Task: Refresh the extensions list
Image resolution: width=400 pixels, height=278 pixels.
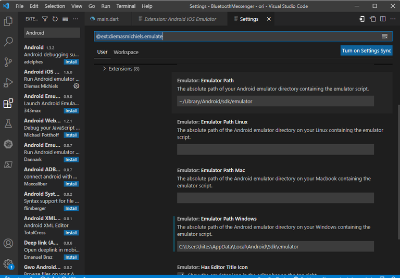Action: click(55, 19)
